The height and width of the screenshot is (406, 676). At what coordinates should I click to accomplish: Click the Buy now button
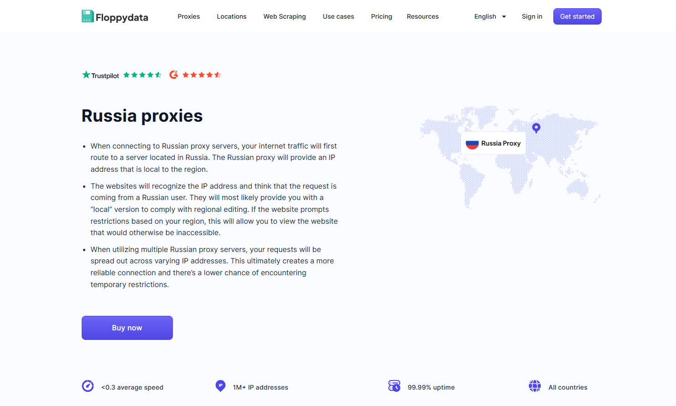(127, 328)
